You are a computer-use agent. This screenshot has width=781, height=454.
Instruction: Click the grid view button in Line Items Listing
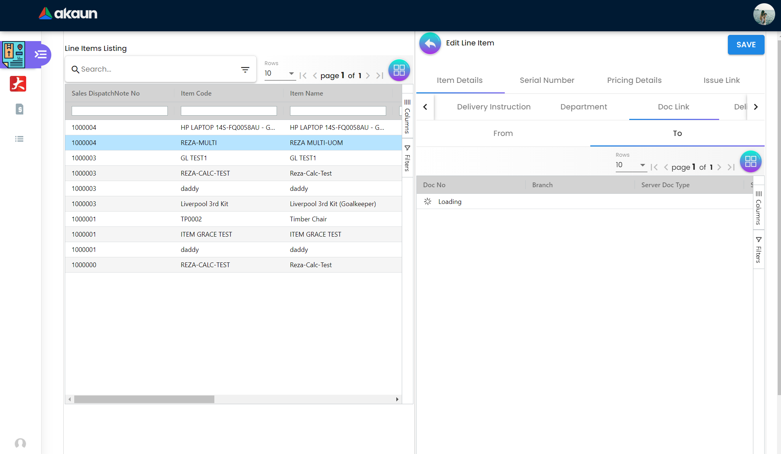tap(399, 70)
